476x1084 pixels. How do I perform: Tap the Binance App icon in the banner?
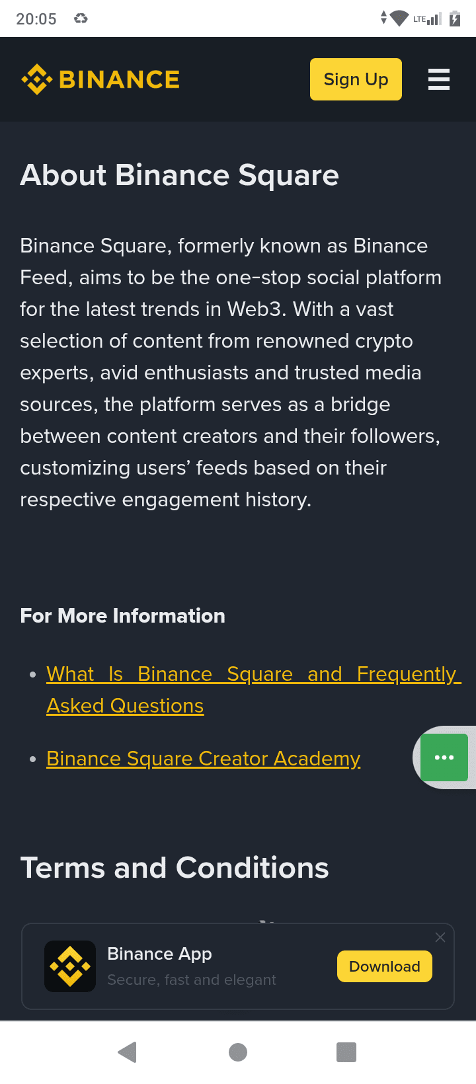(70, 966)
